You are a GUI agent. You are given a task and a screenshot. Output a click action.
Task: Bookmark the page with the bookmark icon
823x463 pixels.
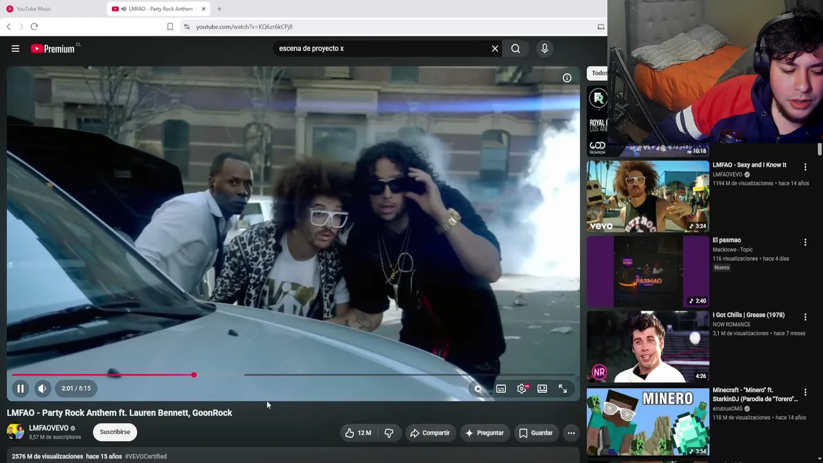[x=170, y=27]
